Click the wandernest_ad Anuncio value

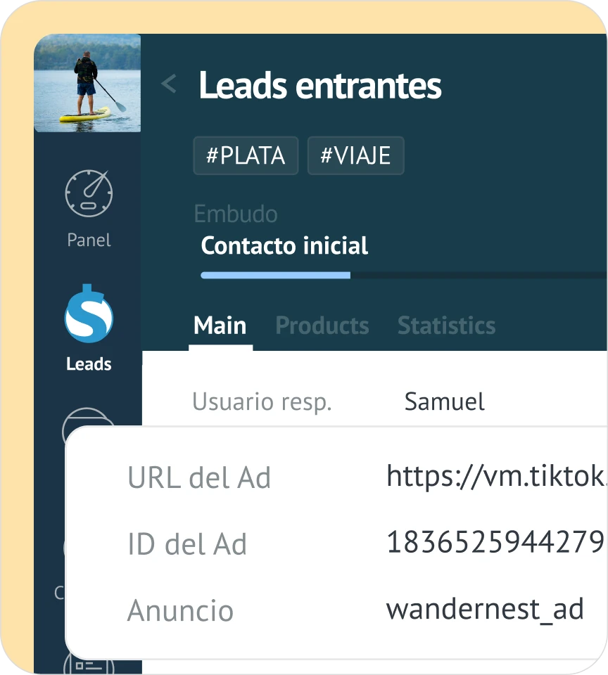point(485,609)
